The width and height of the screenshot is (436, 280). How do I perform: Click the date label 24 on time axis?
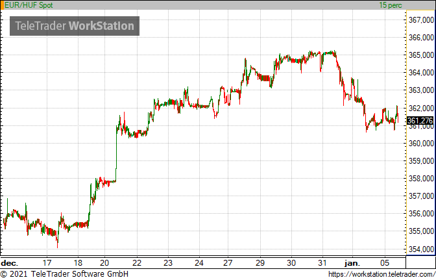coord(199,262)
